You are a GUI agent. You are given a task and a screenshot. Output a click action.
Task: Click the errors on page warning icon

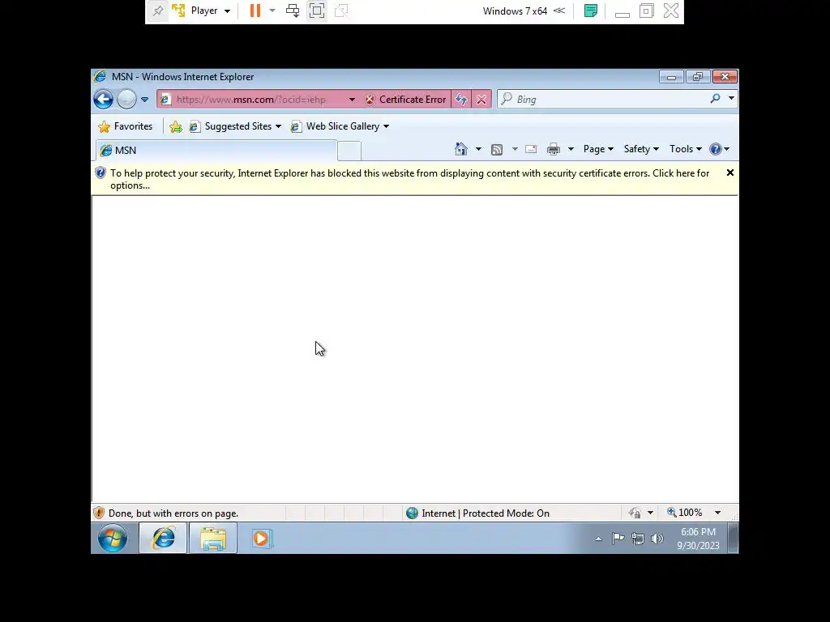pyautogui.click(x=98, y=513)
